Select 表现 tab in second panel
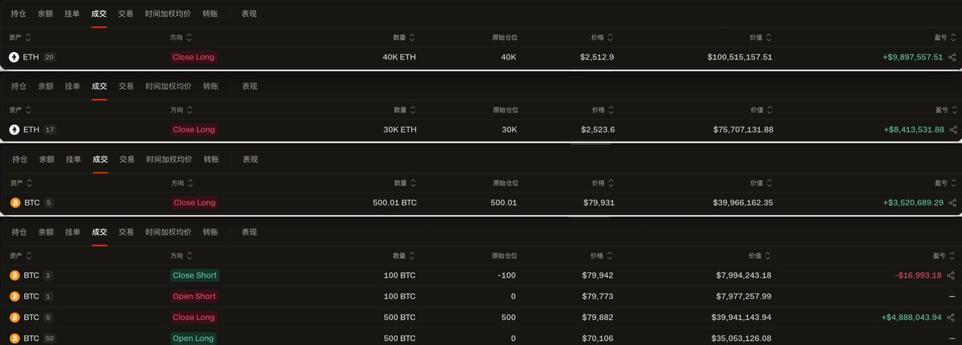This screenshot has height=345, width=962. (x=250, y=87)
